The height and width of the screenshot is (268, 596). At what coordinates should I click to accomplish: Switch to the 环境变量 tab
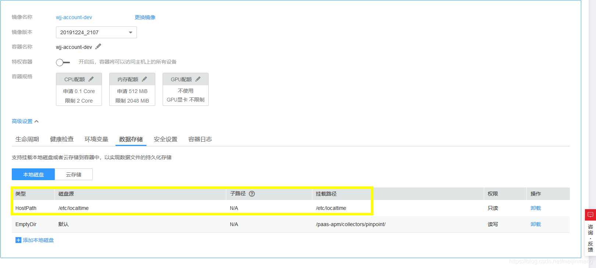(96, 139)
